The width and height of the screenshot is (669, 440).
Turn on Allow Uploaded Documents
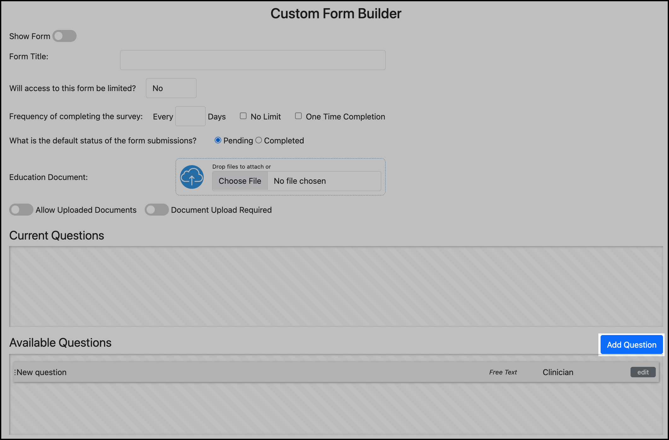21,210
